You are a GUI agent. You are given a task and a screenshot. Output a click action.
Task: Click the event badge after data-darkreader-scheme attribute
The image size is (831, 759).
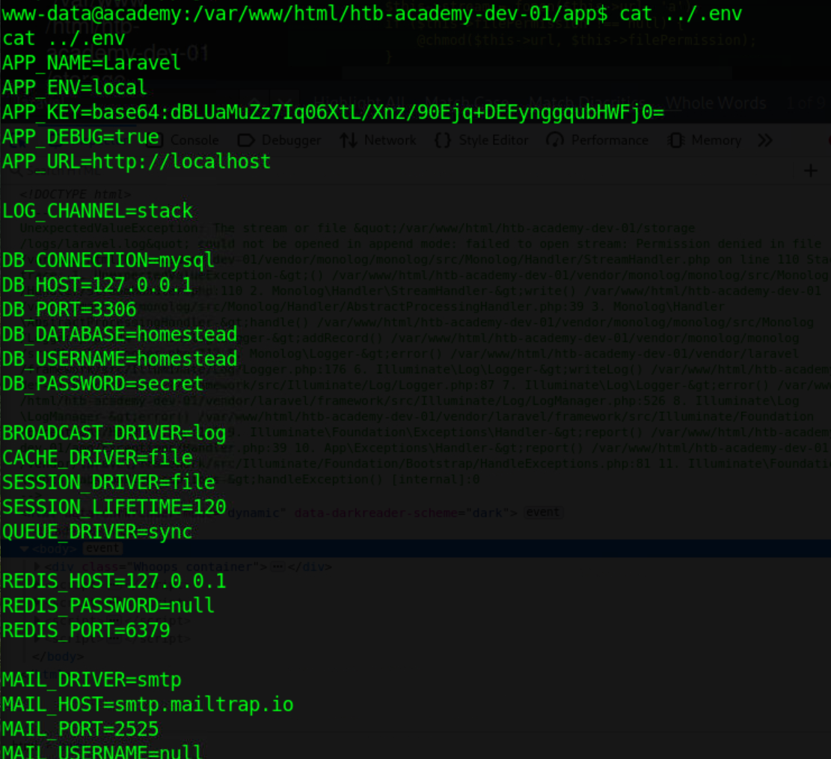[x=543, y=512]
